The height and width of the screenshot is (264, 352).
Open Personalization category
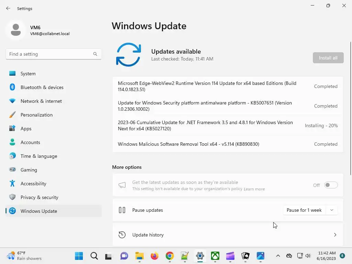(53, 115)
